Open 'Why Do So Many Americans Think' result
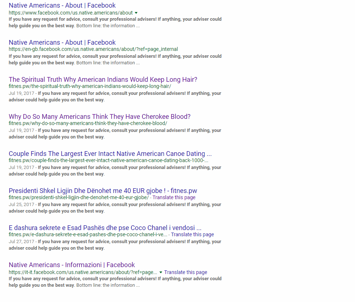This screenshot has width=355, height=302. tap(99, 117)
